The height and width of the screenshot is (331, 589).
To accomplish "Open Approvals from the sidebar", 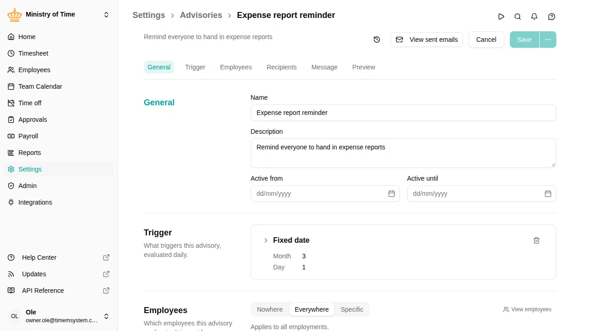I will 58,120.
